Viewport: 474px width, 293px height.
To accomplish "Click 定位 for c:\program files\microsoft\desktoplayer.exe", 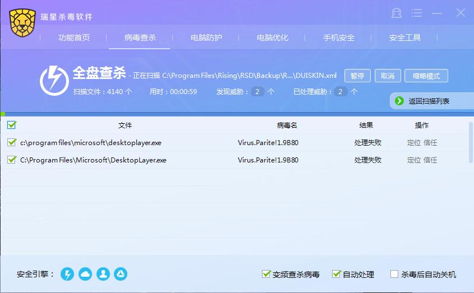I will click(414, 142).
